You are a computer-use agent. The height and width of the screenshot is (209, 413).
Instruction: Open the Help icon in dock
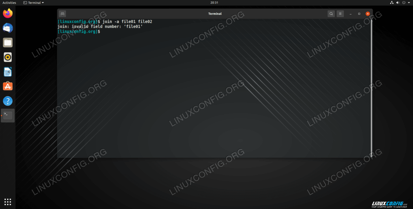pyautogui.click(x=8, y=101)
